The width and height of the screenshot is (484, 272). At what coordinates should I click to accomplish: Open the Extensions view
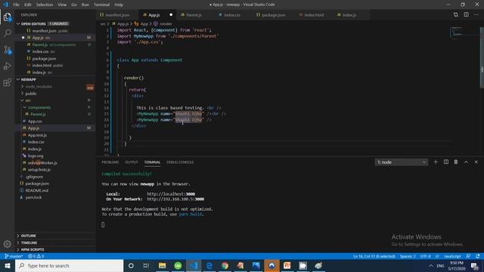[x=7, y=82]
